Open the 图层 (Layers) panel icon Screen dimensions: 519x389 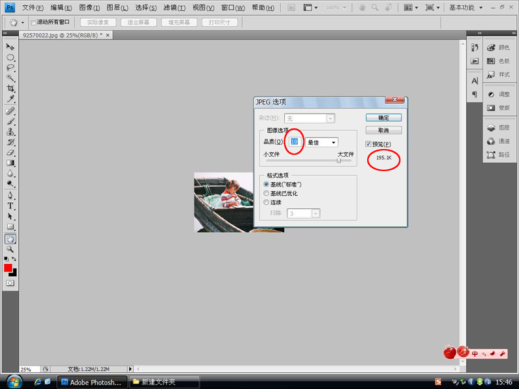click(498, 128)
